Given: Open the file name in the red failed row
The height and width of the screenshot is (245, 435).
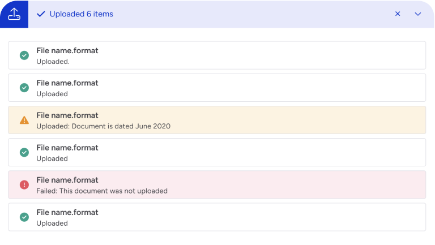Looking at the screenshot, I should 67,180.
